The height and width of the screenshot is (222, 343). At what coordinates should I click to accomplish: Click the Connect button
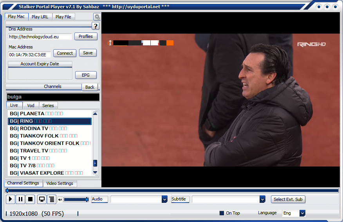[x=65, y=53]
